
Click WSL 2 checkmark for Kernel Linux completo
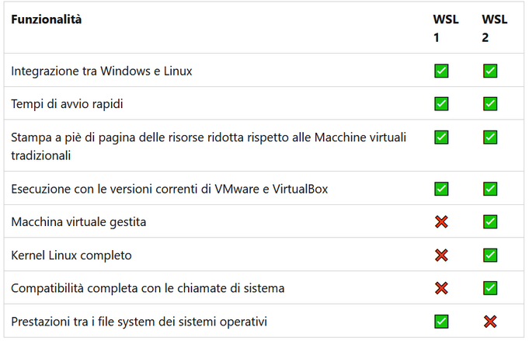coord(490,255)
